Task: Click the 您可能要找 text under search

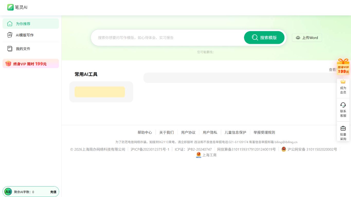Action: 205,52
